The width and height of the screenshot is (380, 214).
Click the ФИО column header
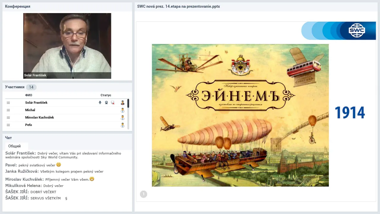28,95
